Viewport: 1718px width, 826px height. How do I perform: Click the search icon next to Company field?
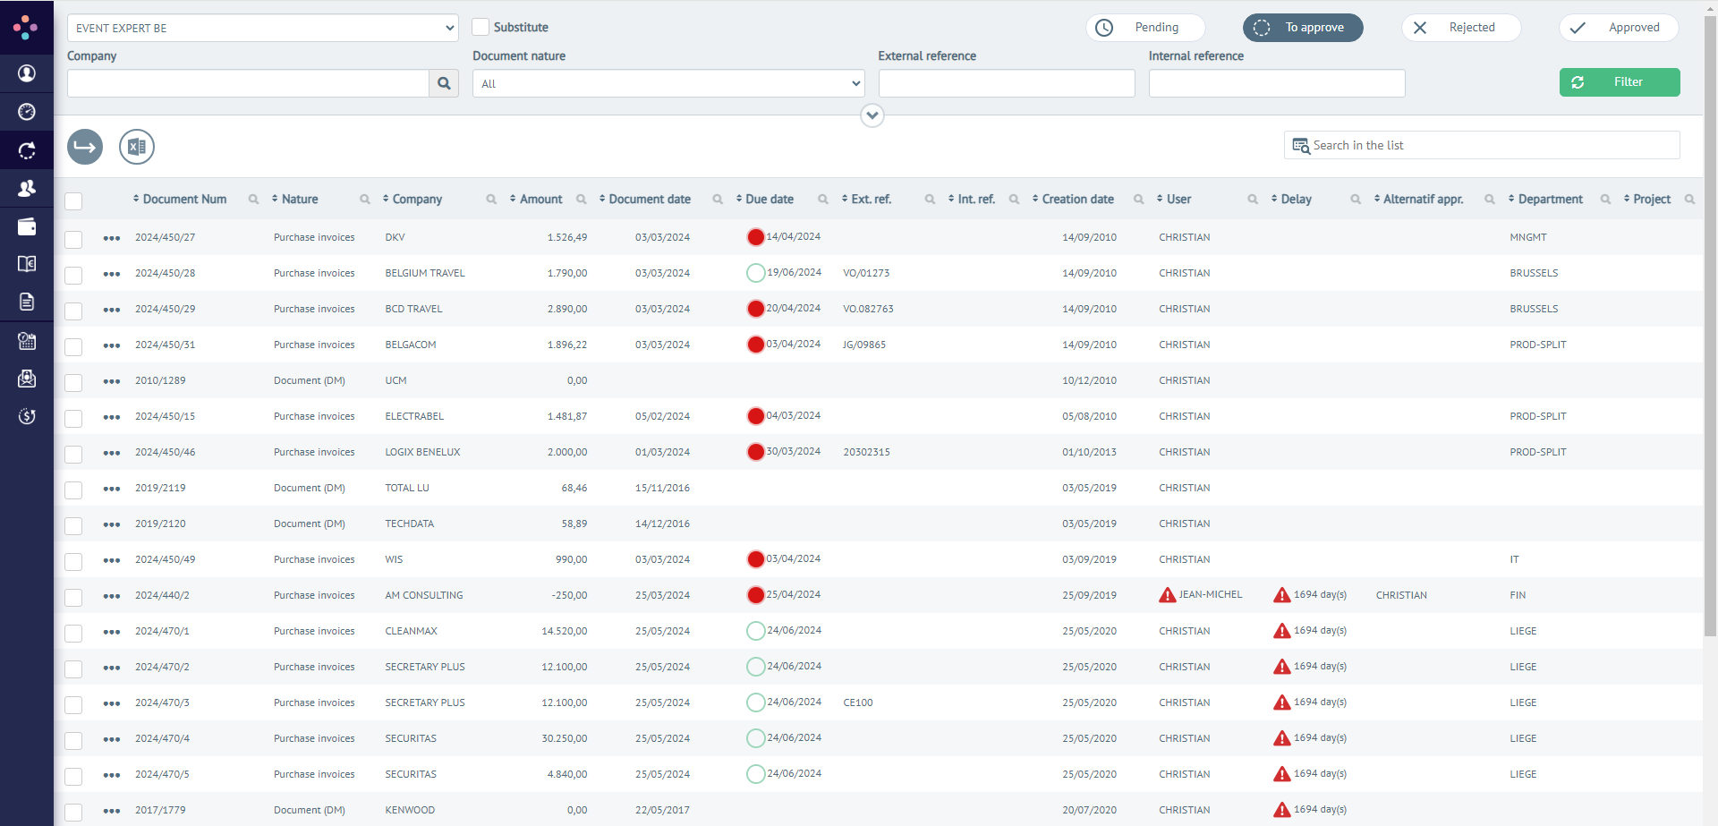pyautogui.click(x=444, y=83)
